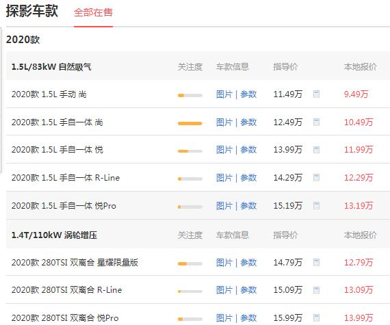
Task: Open 图片 for 1.5L 手自一体 悦
Action: point(224,150)
